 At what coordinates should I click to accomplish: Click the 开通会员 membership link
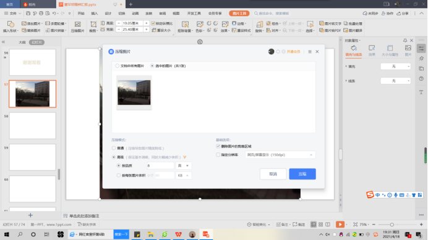coord(293,51)
